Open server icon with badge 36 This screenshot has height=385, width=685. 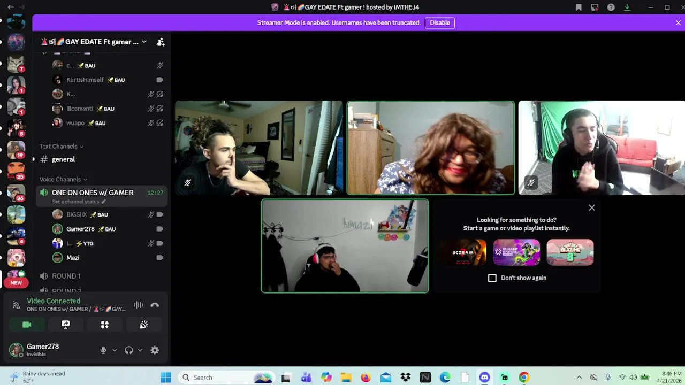16,192
